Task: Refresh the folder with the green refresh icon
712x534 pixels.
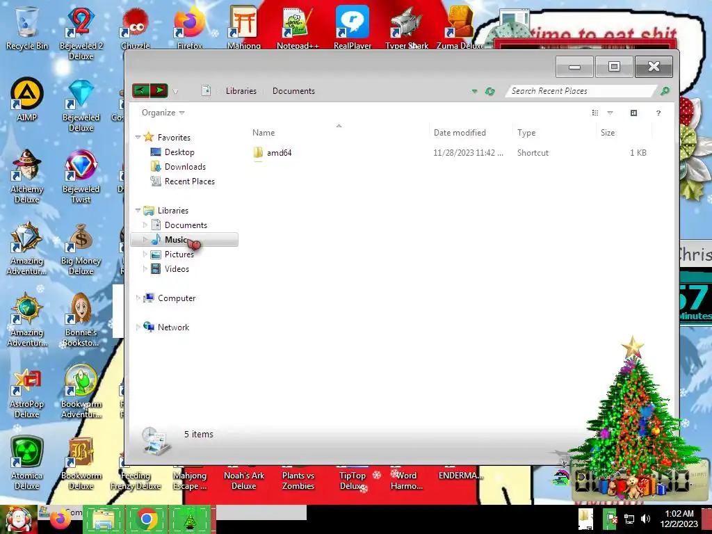Action: [489, 91]
